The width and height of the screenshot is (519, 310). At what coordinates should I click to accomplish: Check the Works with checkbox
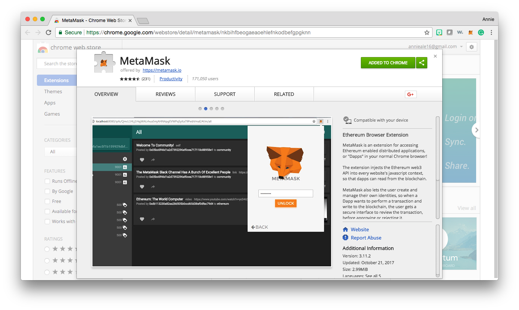coord(47,221)
